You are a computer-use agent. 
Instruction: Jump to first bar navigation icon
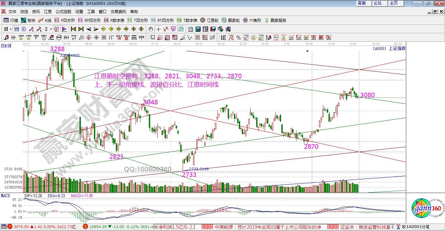tap(73, 29)
